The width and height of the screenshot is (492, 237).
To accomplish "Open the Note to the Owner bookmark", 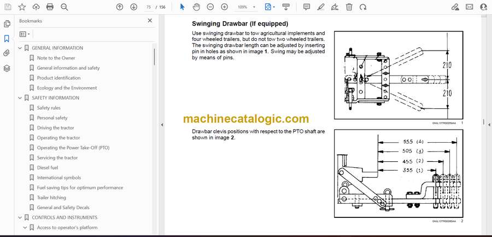I will click(56, 58).
